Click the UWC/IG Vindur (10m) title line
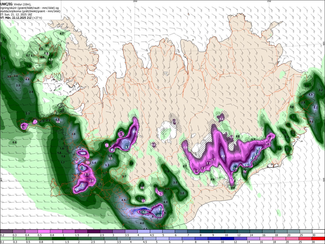This screenshot has height=244, width=325. coord(16,4)
